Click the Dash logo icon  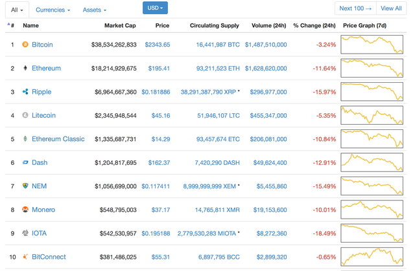[x=25, y=162]
